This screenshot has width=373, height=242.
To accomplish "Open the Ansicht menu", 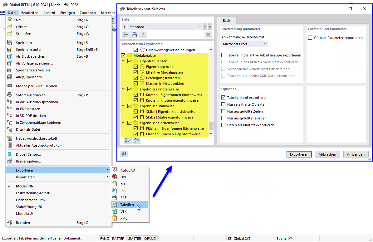I will [x=49, y=13].
